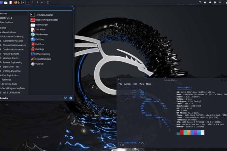Open notifications bell in system tray
227x151 pixels.
pos(210,2)
